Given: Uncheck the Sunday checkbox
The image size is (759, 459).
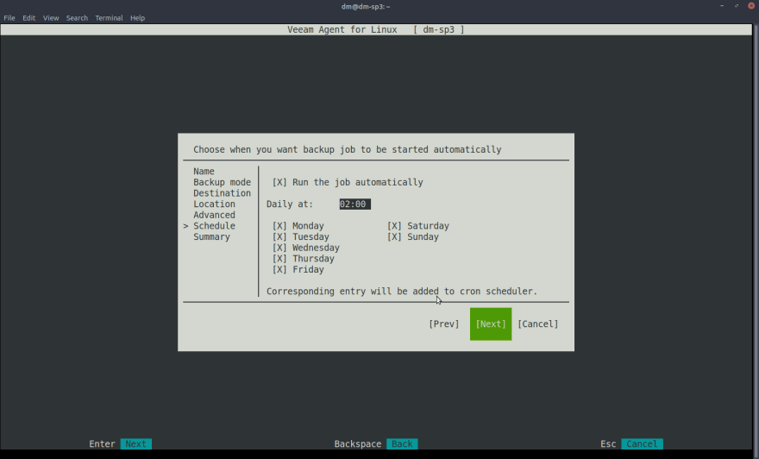Looking at the screenshot, I should 394,236.
